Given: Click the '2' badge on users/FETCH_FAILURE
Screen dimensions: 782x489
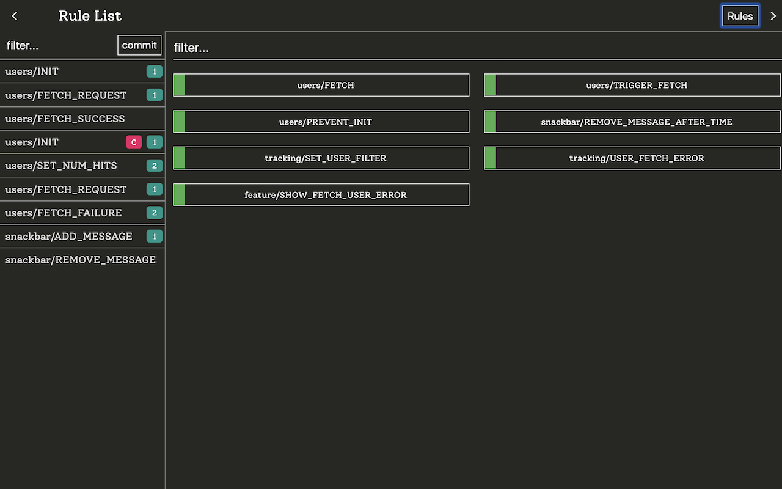Looking at the screenshot, I should click(x=154, y=213).
